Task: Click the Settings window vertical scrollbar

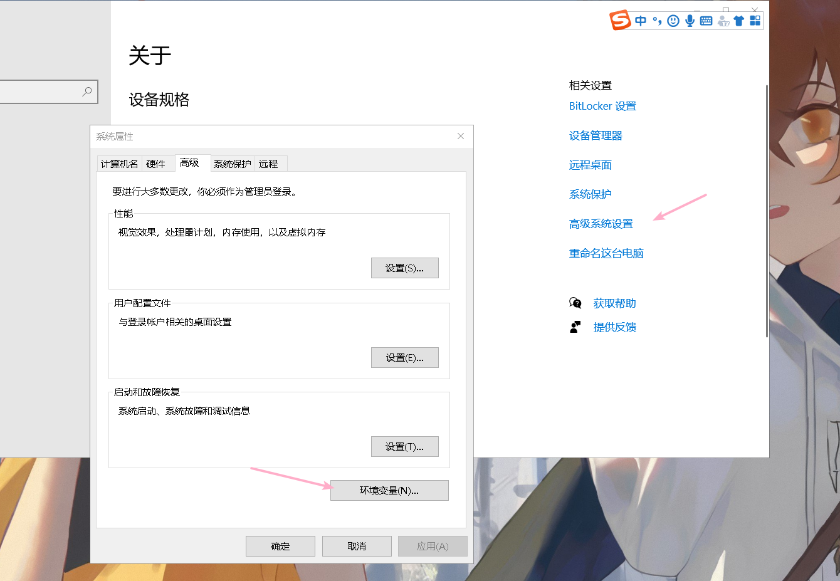Action: (x=767, y=211)
